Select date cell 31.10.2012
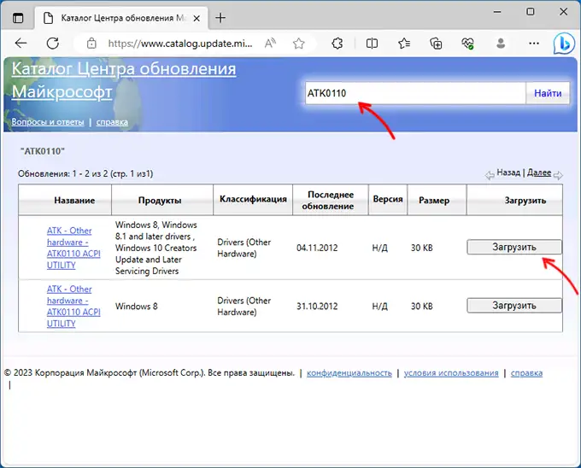The width and height of the screenshot is (581, 468). [x=317, y=307]
